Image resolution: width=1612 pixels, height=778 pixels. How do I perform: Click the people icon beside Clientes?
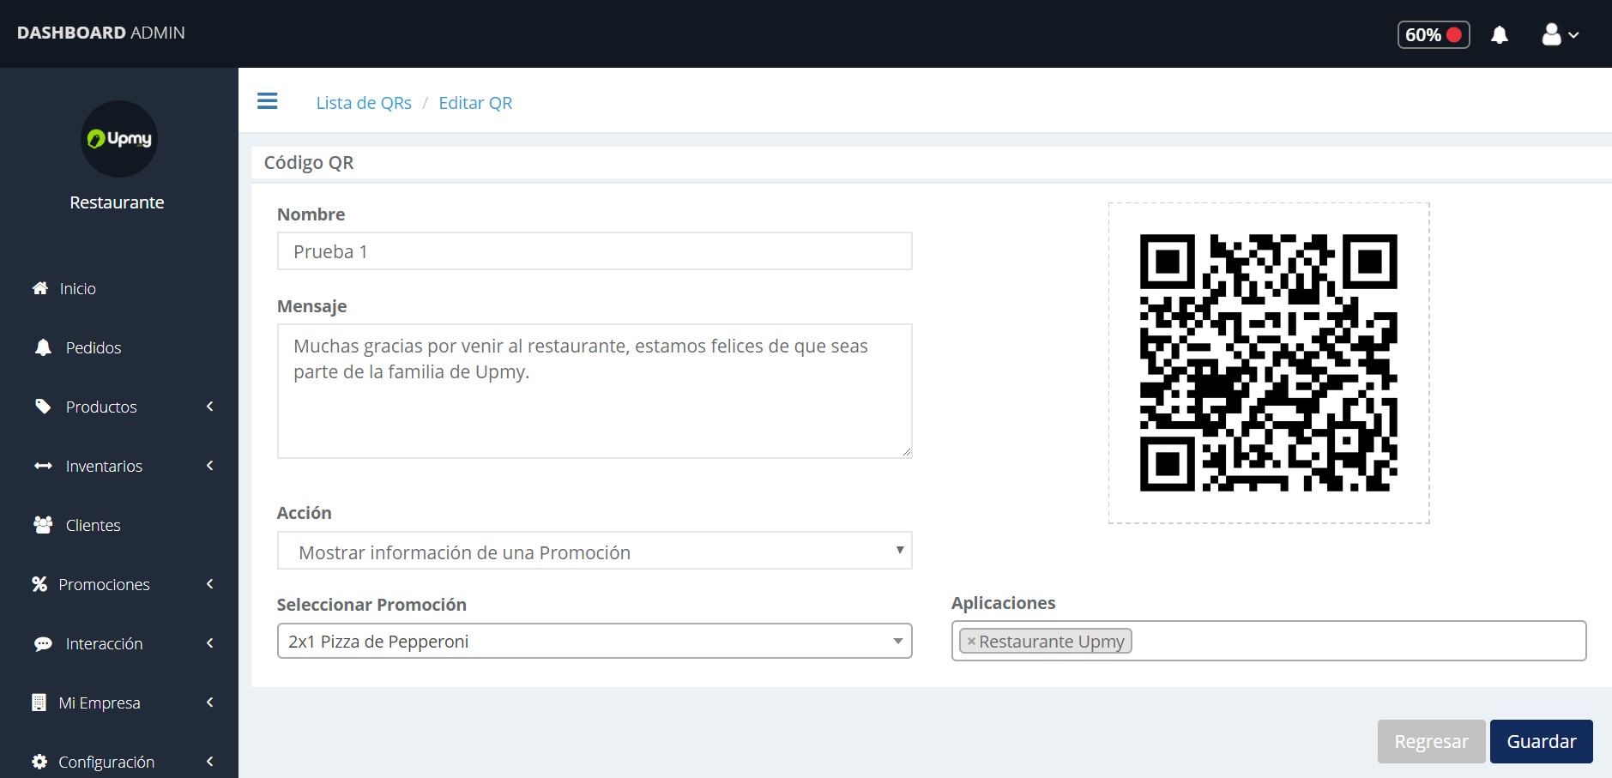pyautogui.click(x=43, y=525)
